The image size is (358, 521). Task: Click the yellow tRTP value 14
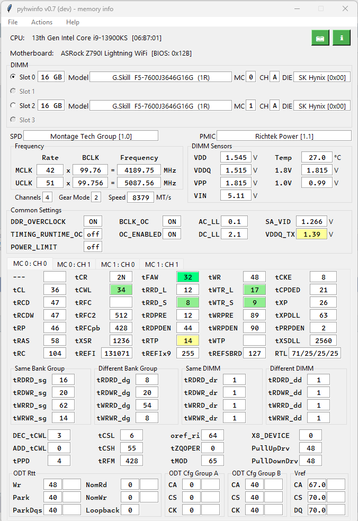click(188, 340)
